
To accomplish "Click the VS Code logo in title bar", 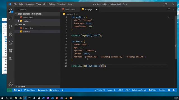I will (10, 4).
